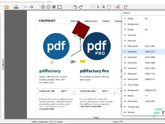Click the rotate/refresh circular arrow icon
This screenshot has height=124, width=165.
126,7
